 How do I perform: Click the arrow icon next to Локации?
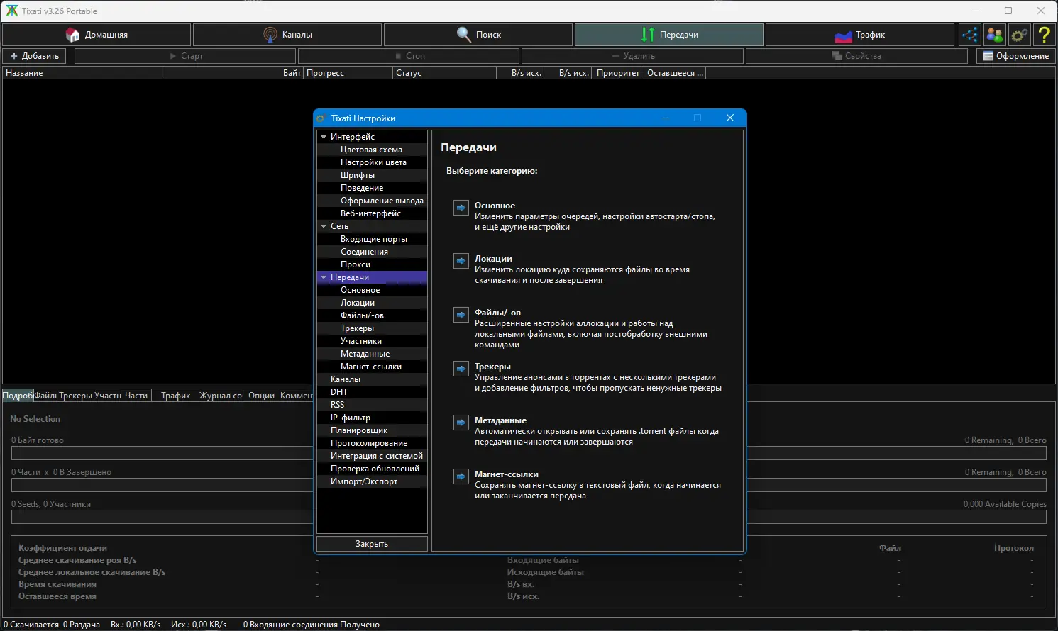461,261
